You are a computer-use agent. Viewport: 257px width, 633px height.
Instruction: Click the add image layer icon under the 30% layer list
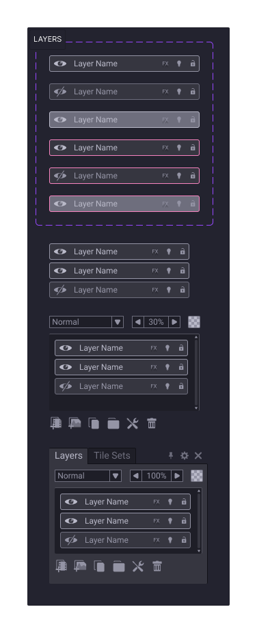tap(75, 423)
